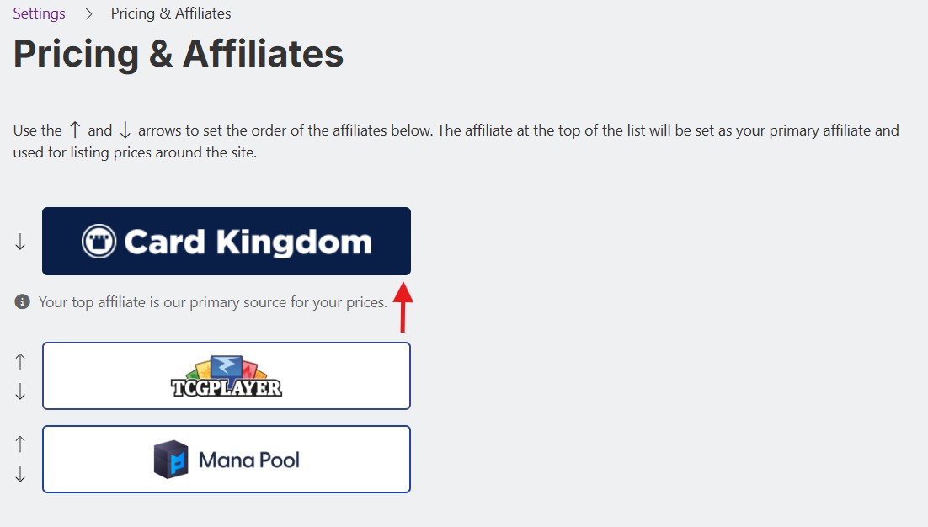Screen dimensions: 928x527
Task: Move Mana Pool down using its down arrow
Action: pyautogui.click(x=21, y=475)
